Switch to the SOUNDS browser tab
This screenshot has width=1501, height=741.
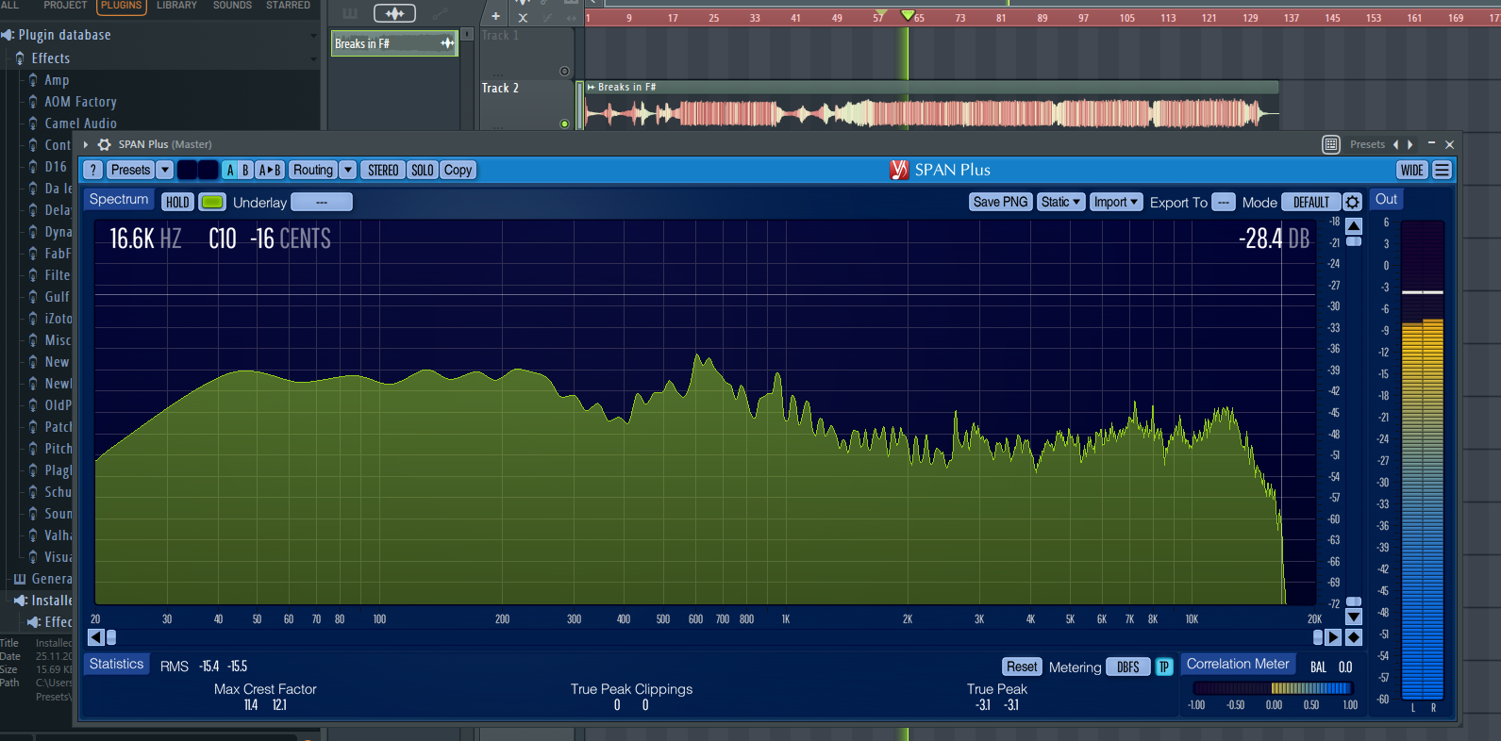pyautogui.click(x=232, y=6)
